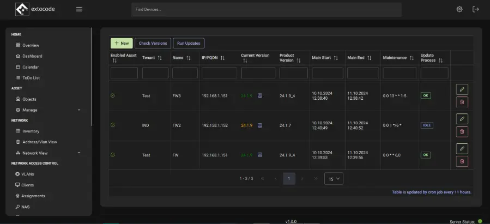Click the delete trash icon for FW2
The height and width of the screenshot is (224, 490).
(x=462, y=131)
